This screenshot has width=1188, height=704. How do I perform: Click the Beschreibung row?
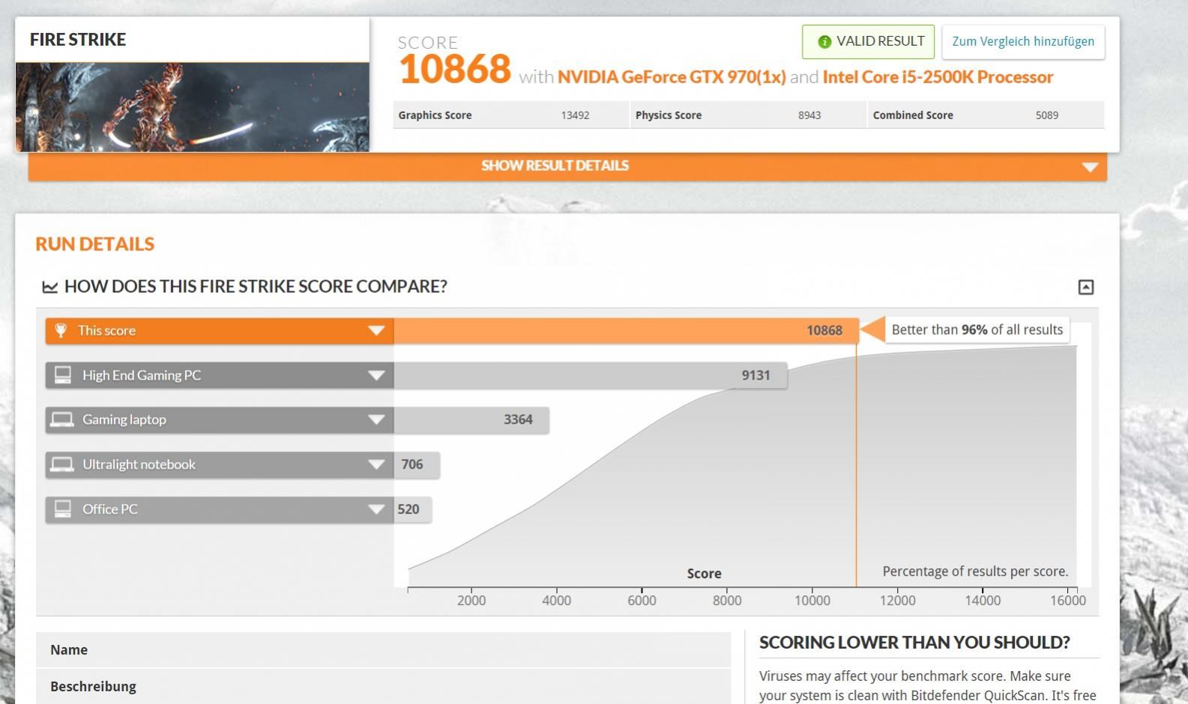pyautogui.click(x=383, y=687)
